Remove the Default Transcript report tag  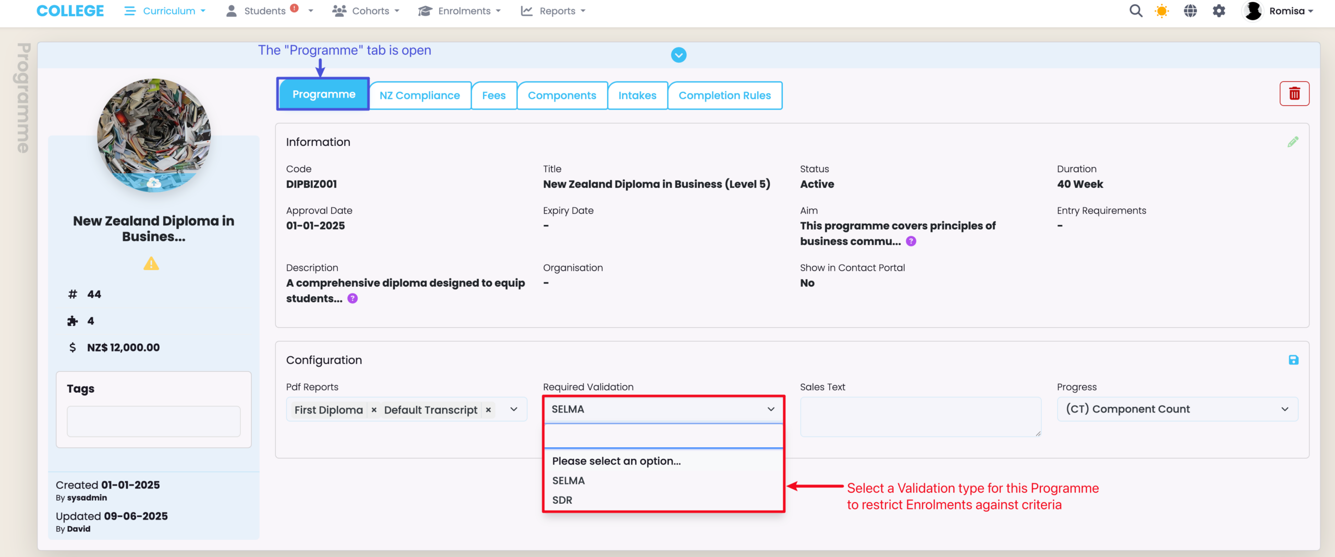[x=488, y=410]
